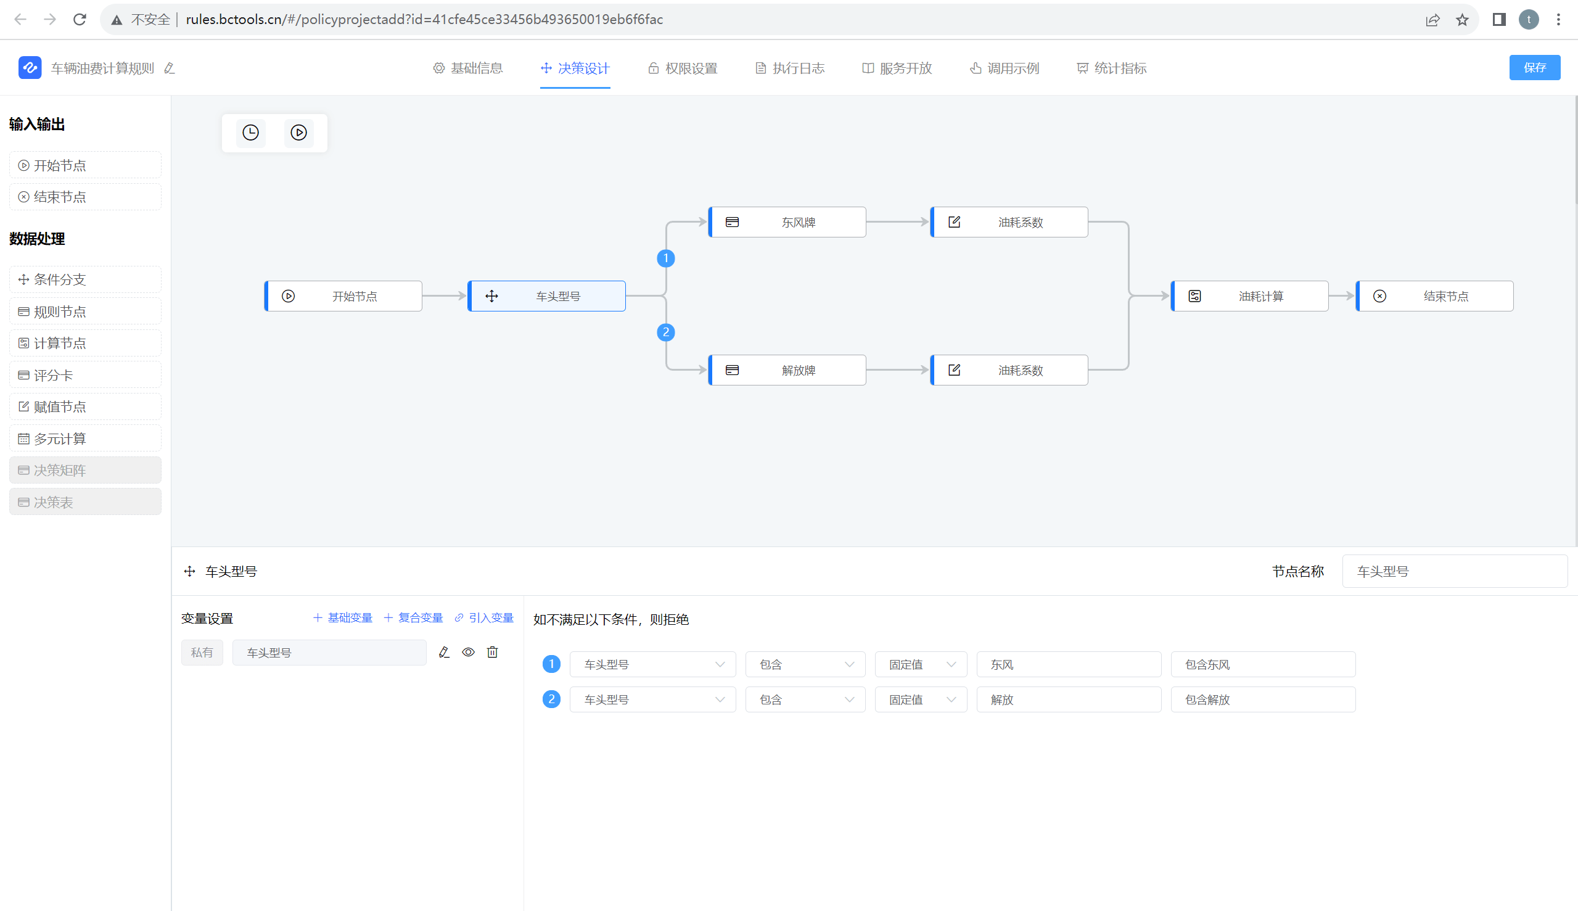The width and height of the screenshot is (1578, 911).
Task: Open 包含 operator dropdown in condition 1
Action: [804, 664]
